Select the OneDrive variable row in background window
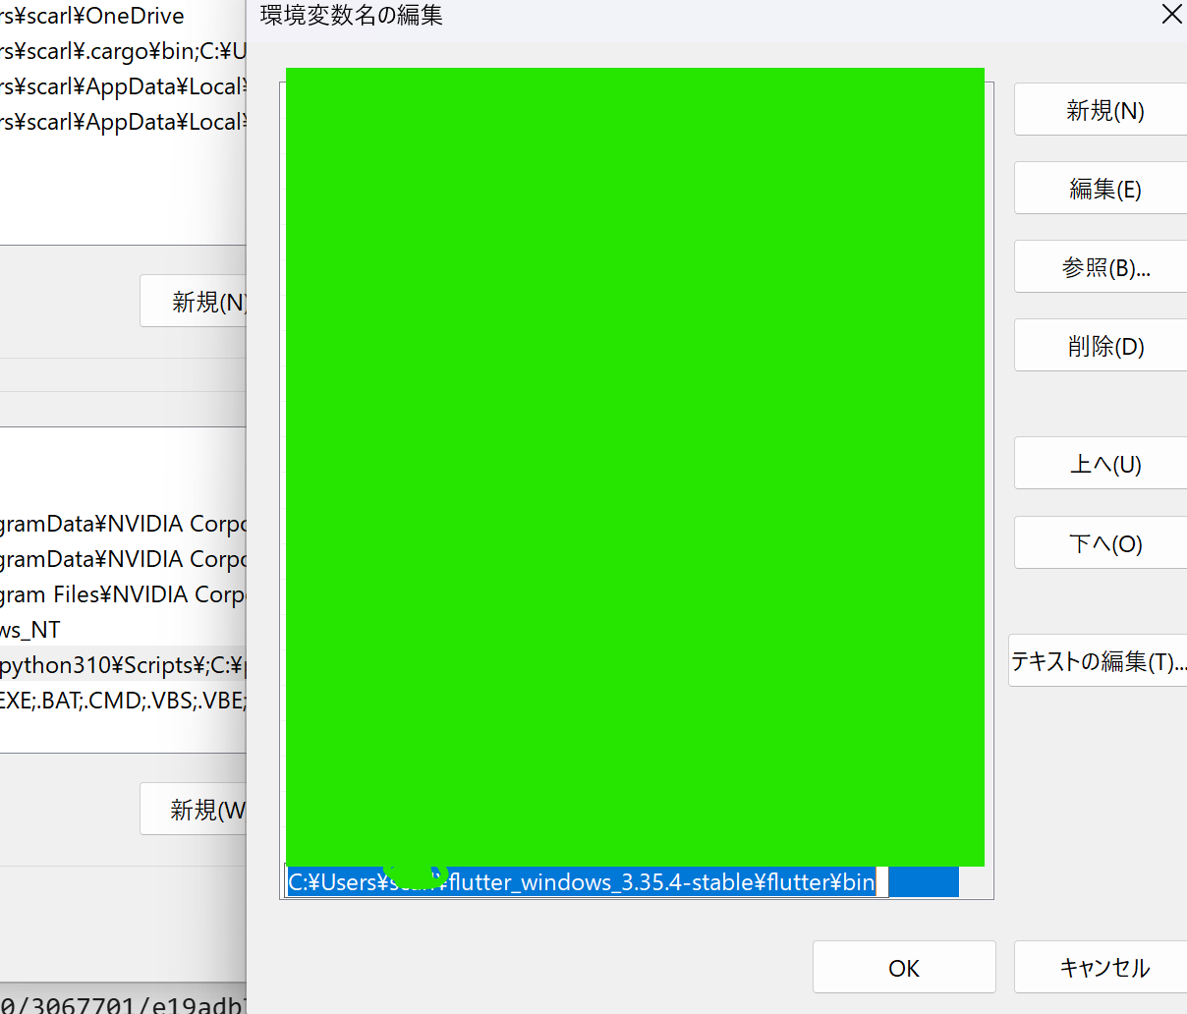 point(123,16)
